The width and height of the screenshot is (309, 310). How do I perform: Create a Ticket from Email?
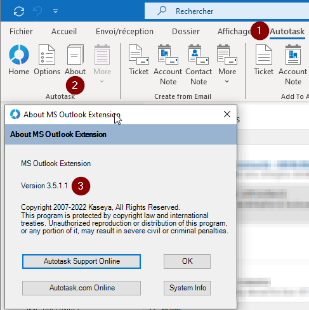tap(139, 60)
